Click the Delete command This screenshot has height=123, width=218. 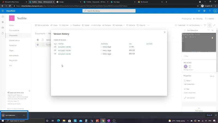(x=86, y=25)
